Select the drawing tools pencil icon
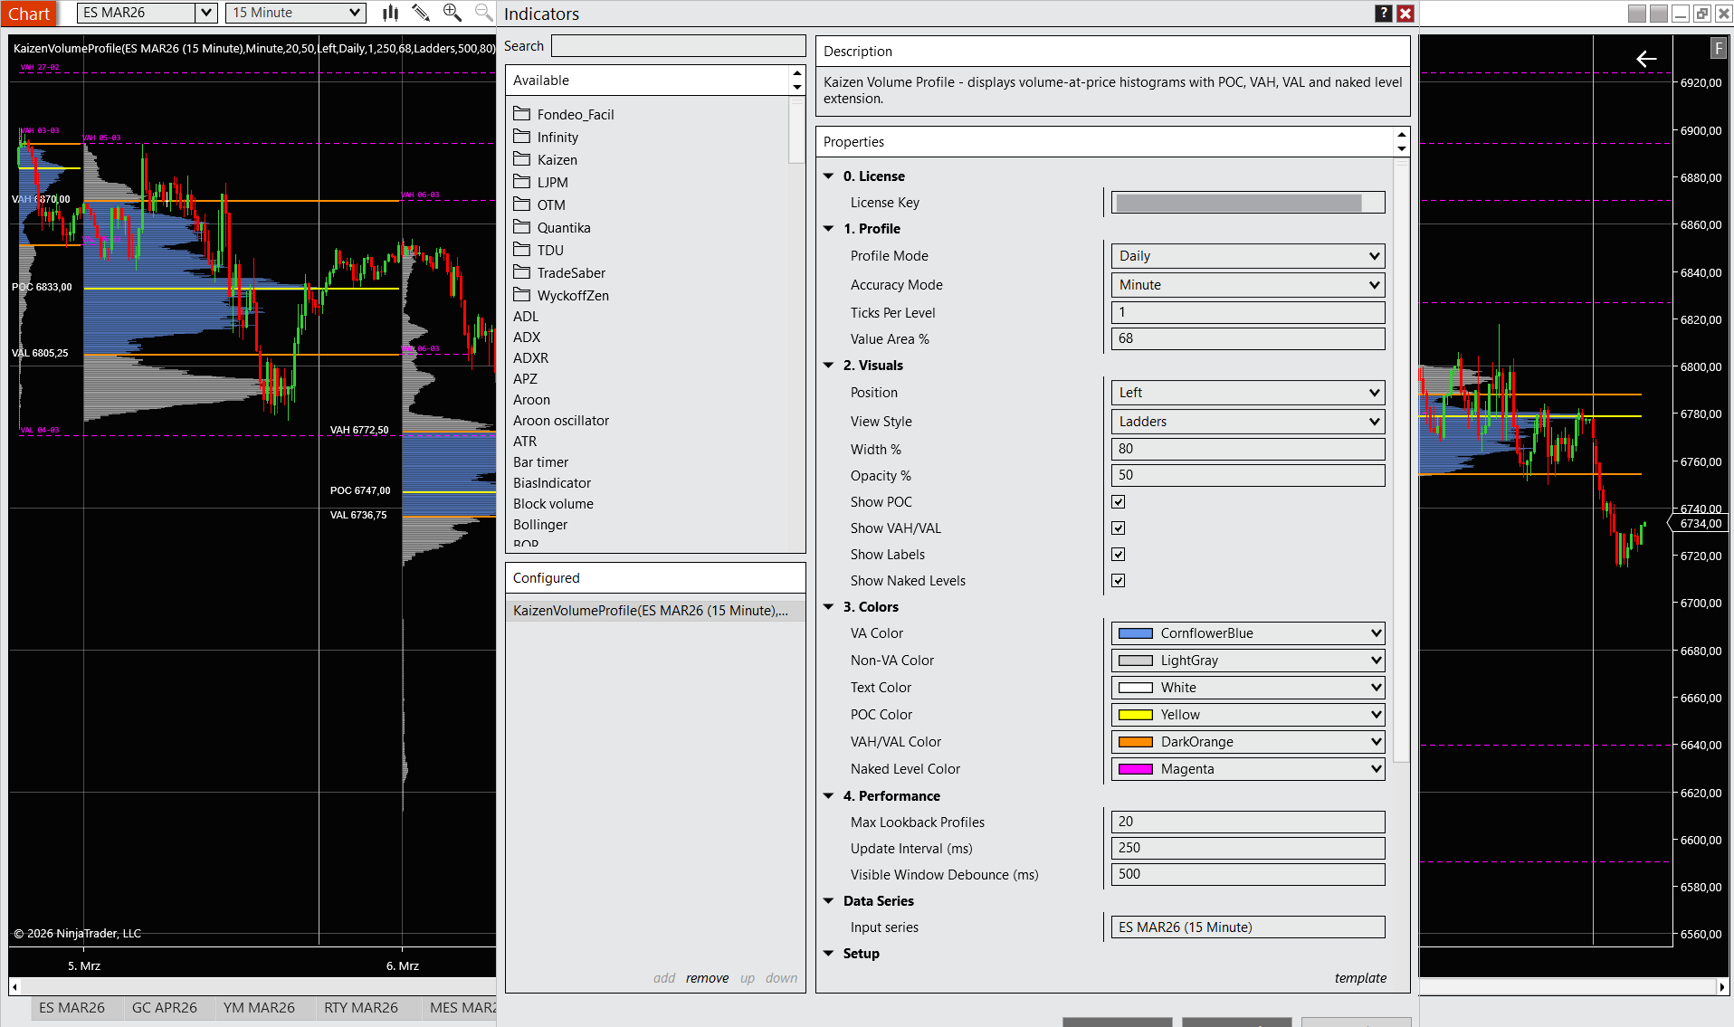Image resolution: width=1734 pixels, height=1027 pixels. [x=421, y=13]
